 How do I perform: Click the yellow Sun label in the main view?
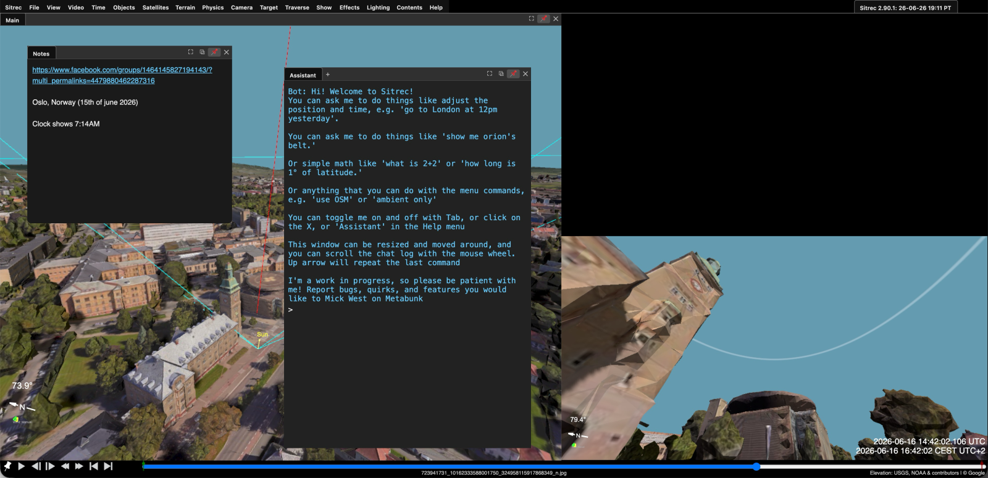tap(262, 334)
